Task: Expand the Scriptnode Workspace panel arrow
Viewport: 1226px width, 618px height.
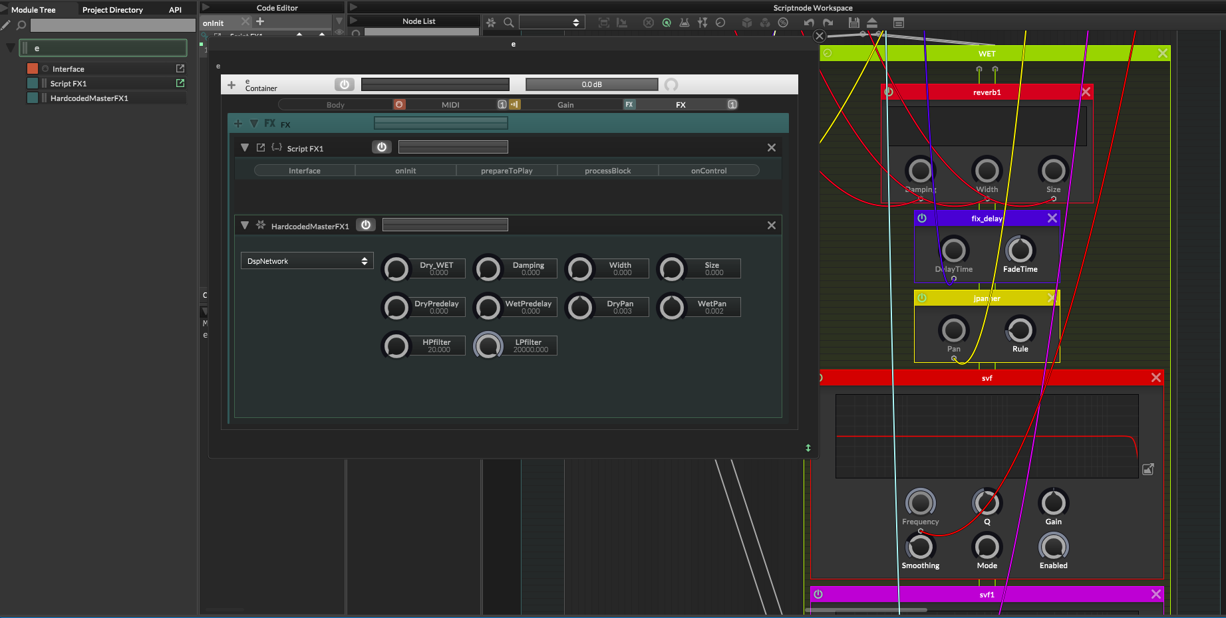Action: click(353, 7)
